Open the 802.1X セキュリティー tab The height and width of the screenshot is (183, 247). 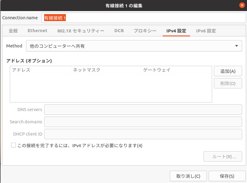coord(81,31)
